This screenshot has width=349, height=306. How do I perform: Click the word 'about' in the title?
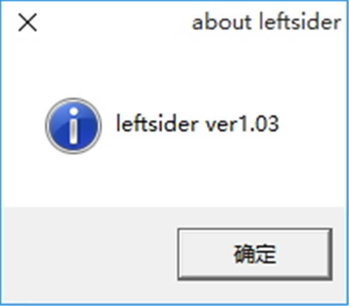pyautogui.click(x=222, y=23)
